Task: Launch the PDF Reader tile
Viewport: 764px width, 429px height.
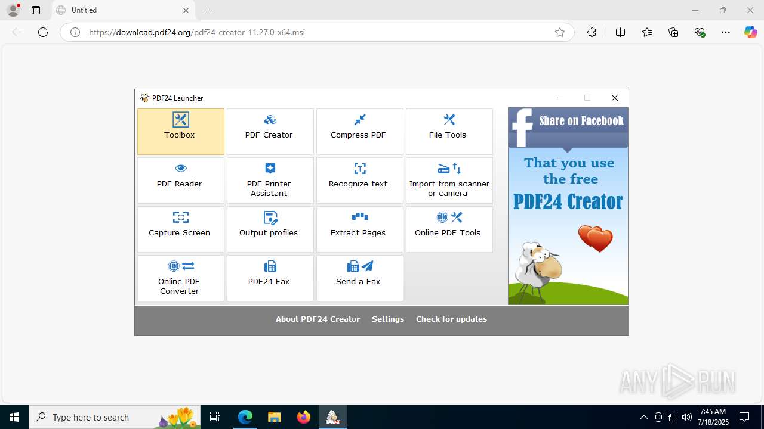Action: point(180,181)
